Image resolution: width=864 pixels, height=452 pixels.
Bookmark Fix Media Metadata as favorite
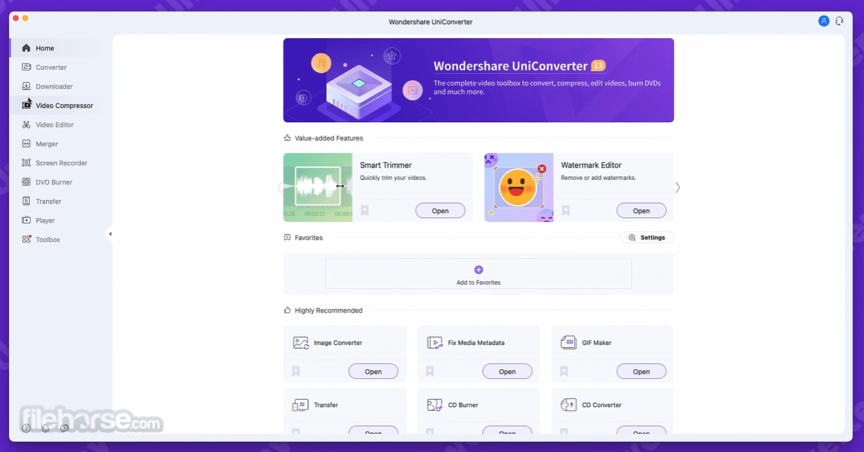[x=430, y=371]
